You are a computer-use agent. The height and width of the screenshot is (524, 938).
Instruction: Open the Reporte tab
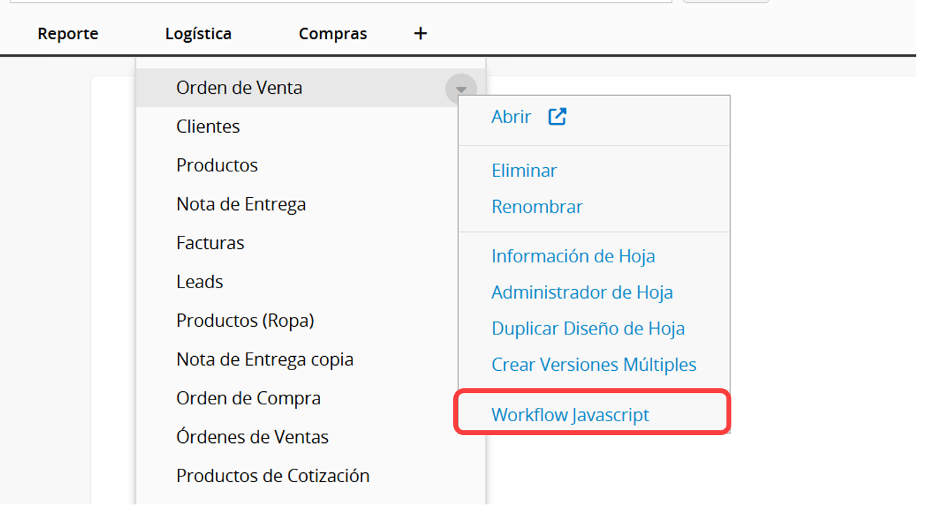pyautogui.click(x=68, y=34)
